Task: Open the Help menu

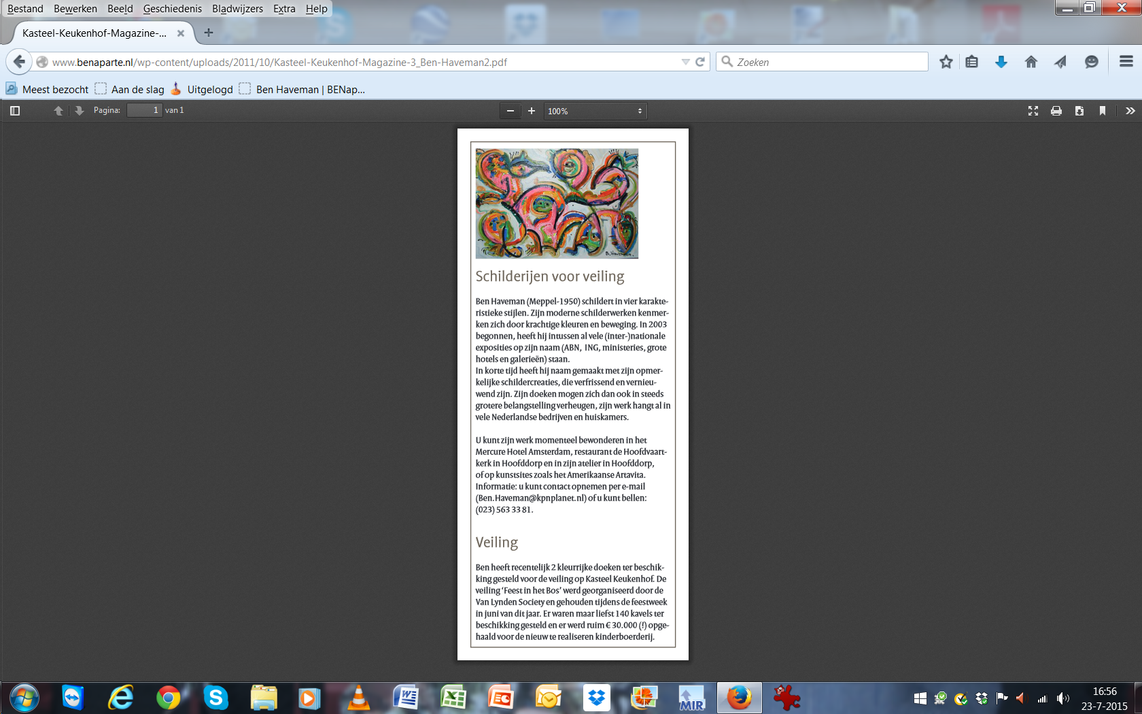Action: [x=316, y=9]
